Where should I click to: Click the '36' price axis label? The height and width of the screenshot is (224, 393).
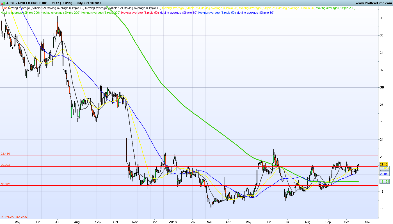pos(381,36)
